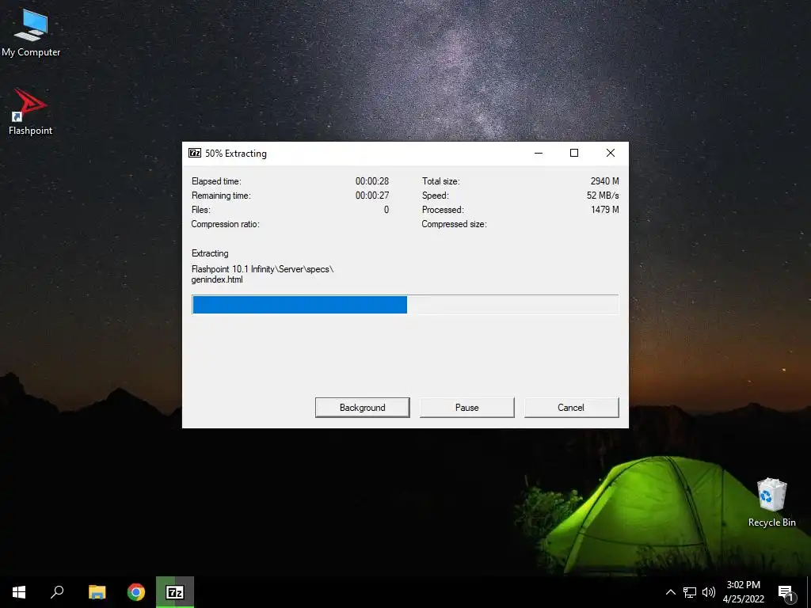This screenshot has height=608, width=811.
Task: Click the 'Total size:' label
Action: click(x=440, y=181)
